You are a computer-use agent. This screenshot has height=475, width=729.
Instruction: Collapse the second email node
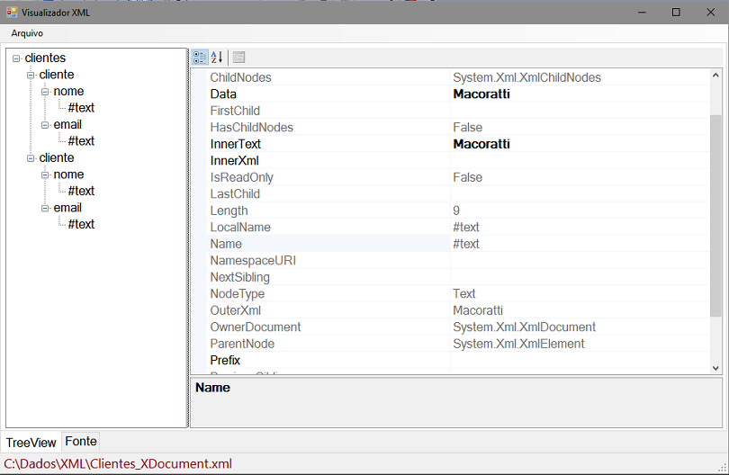coord(45,208)
